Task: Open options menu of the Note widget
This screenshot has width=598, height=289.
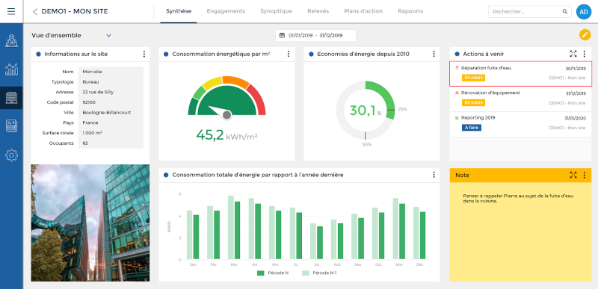Action: click(x=585, y=175)
